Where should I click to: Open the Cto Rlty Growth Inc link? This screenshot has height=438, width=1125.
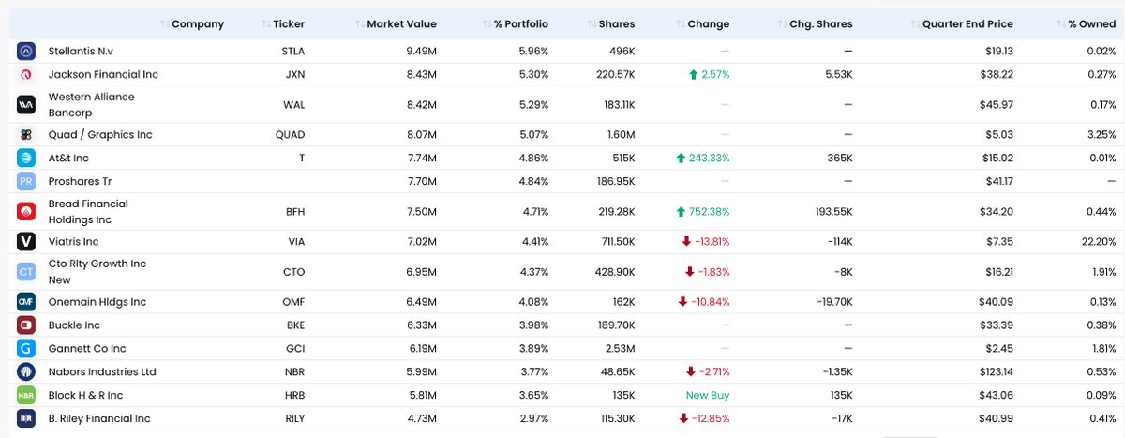[x=97, y=272]
